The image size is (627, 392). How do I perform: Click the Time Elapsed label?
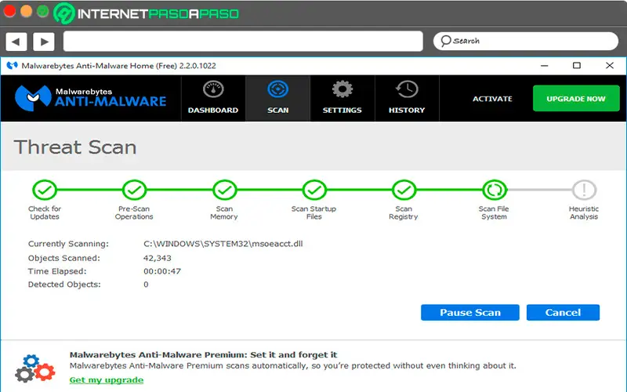(x=57, y=271)
